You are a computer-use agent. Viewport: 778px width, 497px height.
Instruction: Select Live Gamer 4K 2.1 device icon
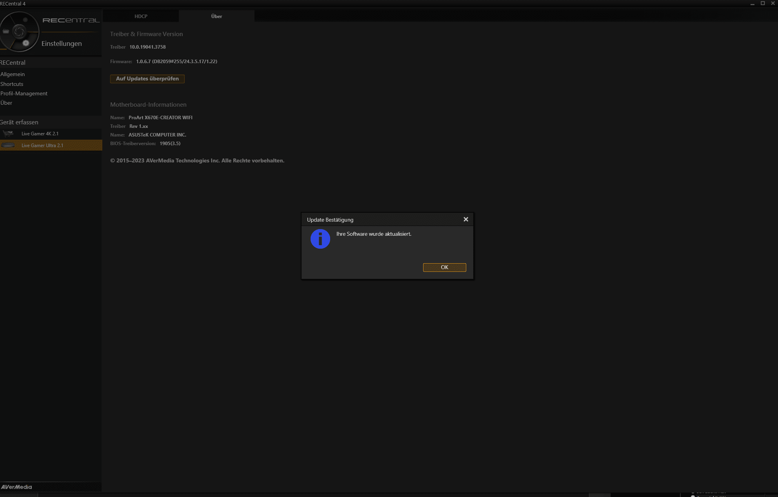[8, 133]
